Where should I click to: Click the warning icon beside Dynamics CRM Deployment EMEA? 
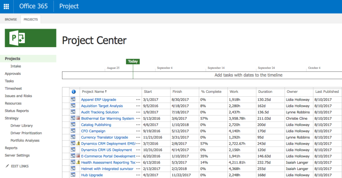(78, 144)
